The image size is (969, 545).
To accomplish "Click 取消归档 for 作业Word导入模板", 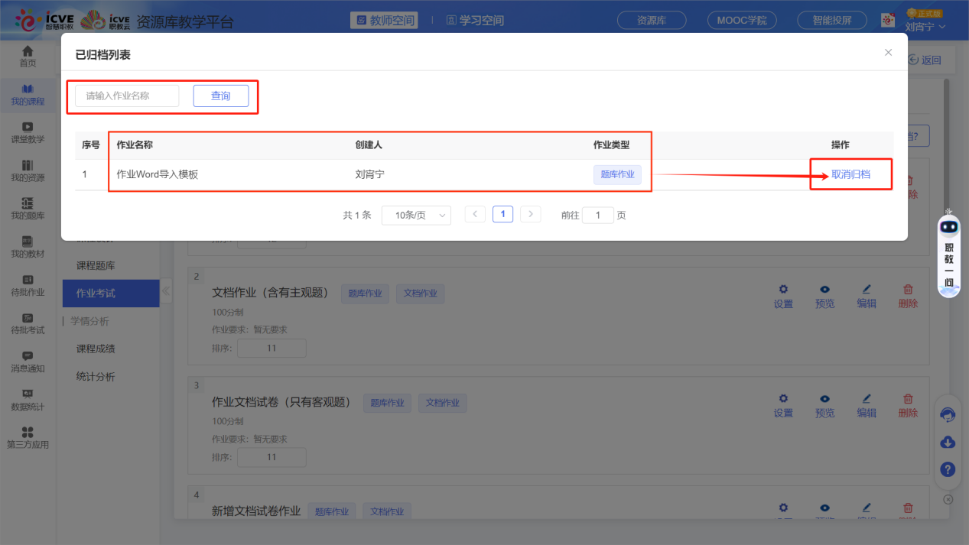I will [850, 174].
